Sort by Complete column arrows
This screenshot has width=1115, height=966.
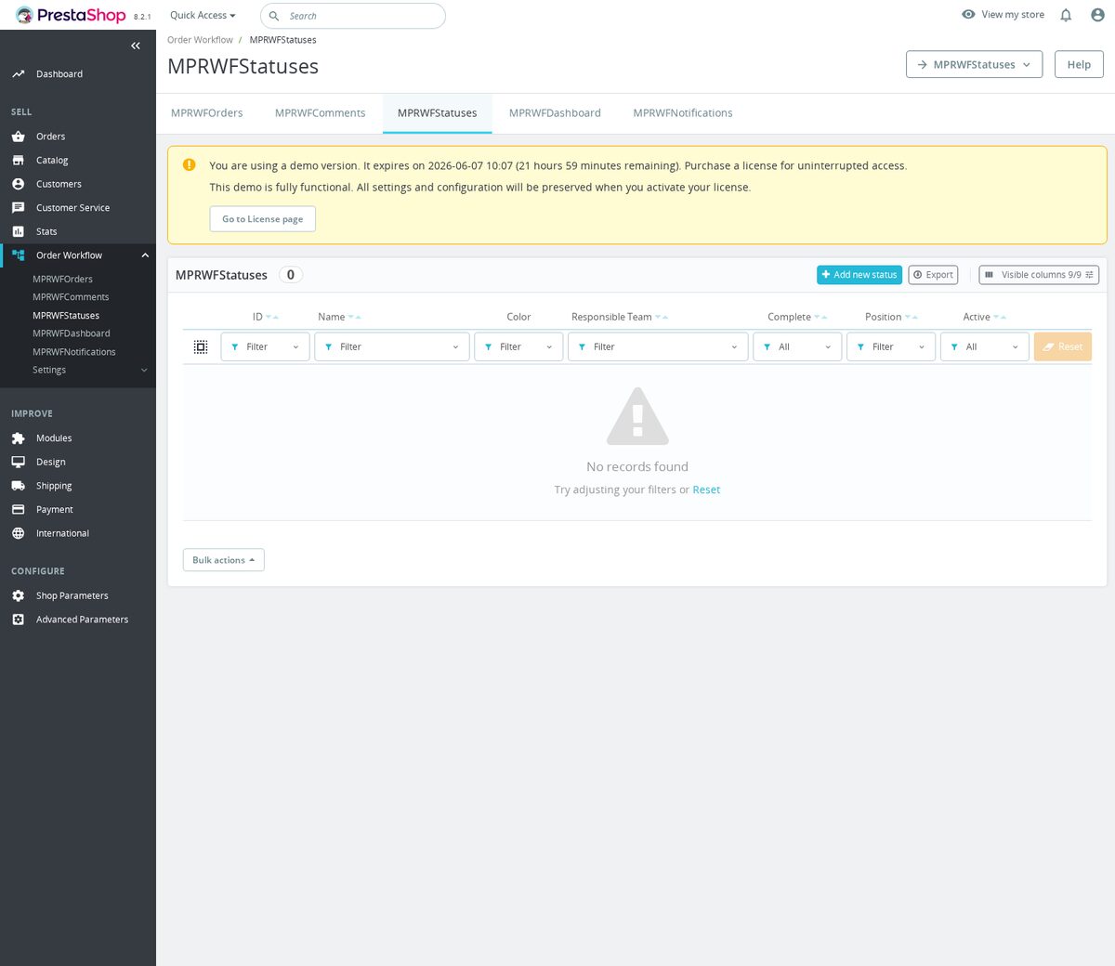pyautogui.click(x=820, y=318)
